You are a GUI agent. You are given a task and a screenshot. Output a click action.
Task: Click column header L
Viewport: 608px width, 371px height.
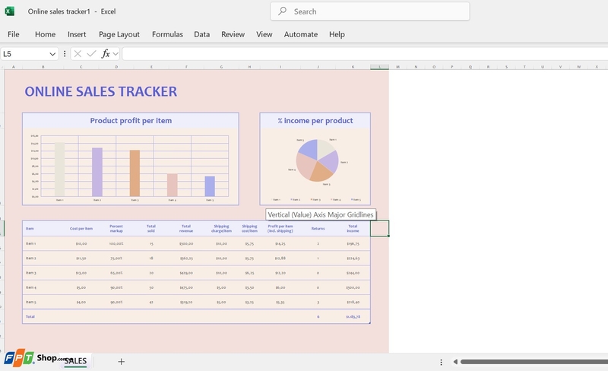pos(379,67)
